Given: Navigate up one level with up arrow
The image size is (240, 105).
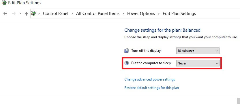Looking at the screenshot, I should (x=27, y=14).
